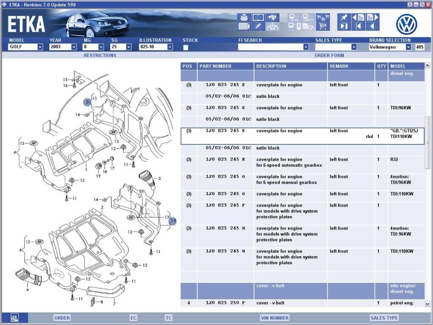Toggle the STOCK checkbox
The image size is (433, 325).
[x=185, y=47]
